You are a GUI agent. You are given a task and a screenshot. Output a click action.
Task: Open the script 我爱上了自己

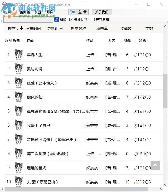pos(39,126)
